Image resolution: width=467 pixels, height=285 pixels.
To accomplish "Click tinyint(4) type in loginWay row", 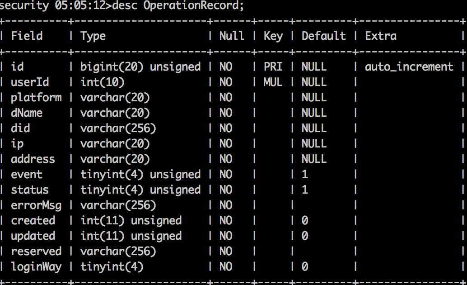I will coord(112,267).
